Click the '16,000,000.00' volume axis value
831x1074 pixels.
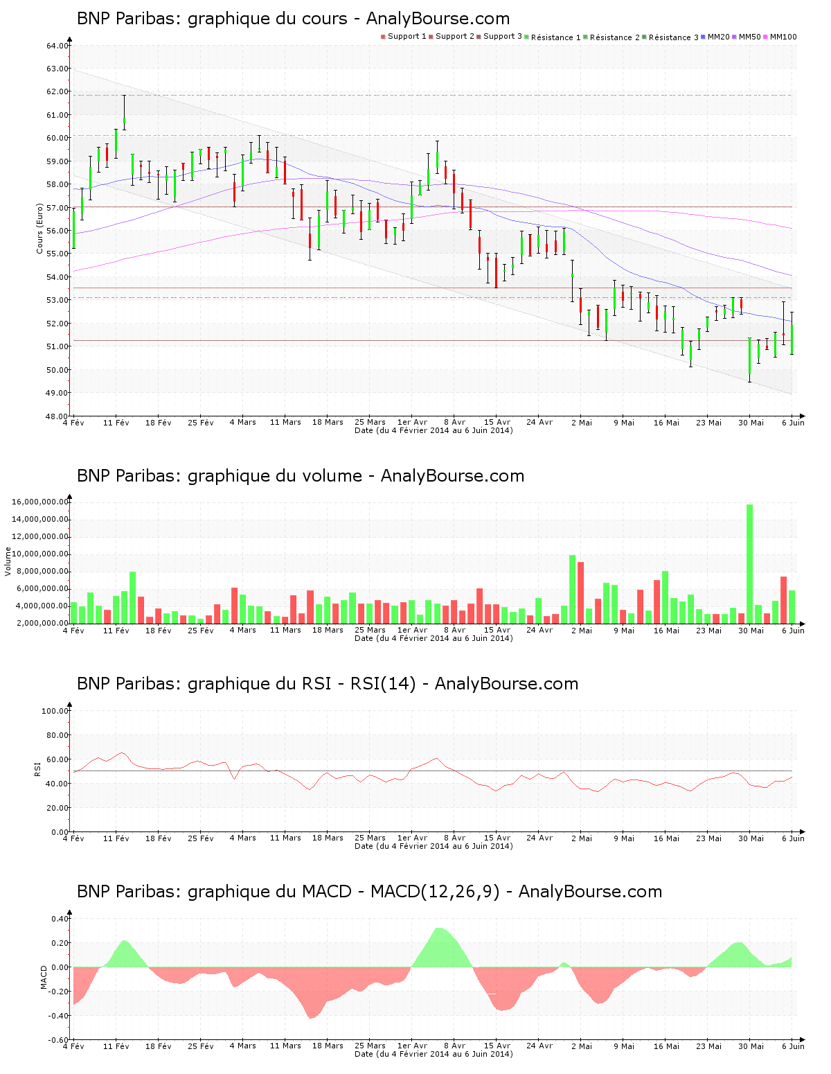[41, 502]
